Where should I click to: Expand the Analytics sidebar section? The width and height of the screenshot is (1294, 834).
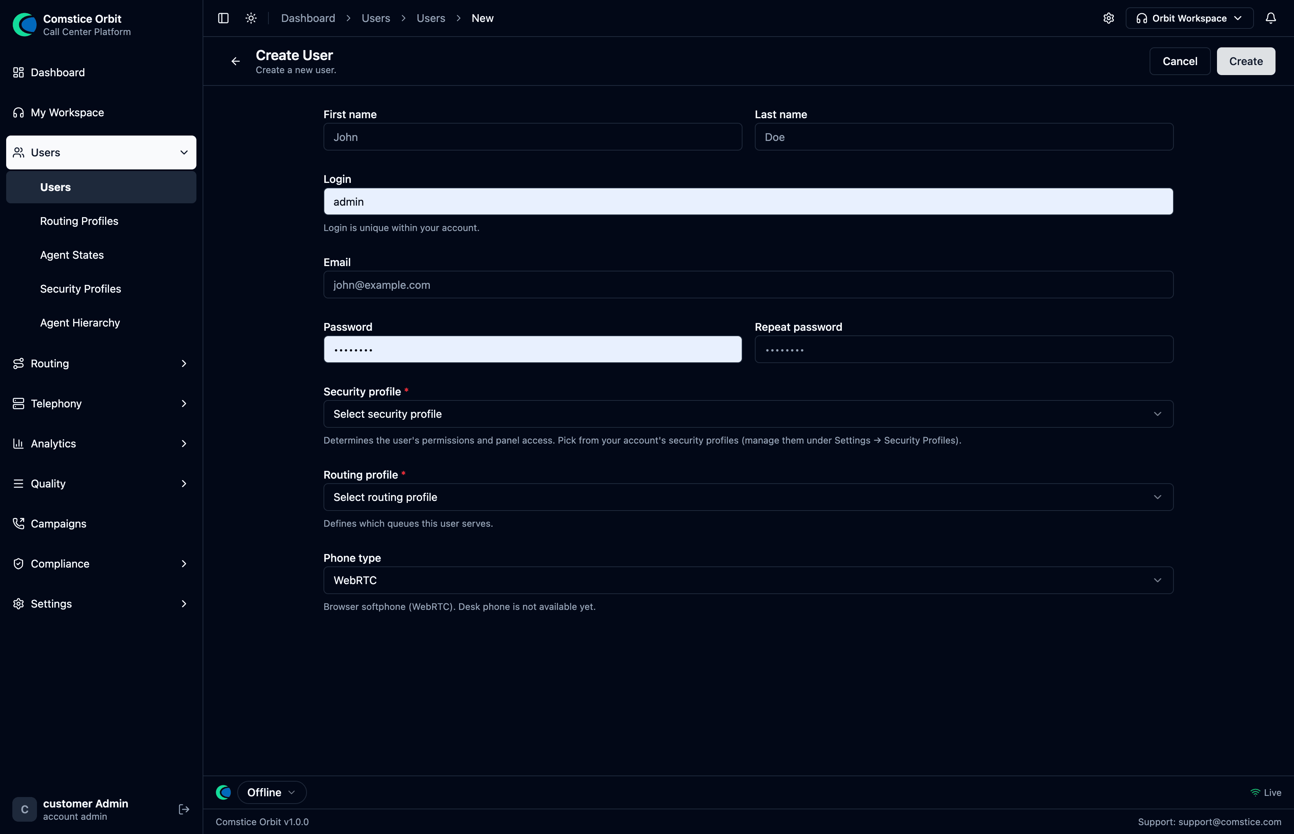pos(184,444)
